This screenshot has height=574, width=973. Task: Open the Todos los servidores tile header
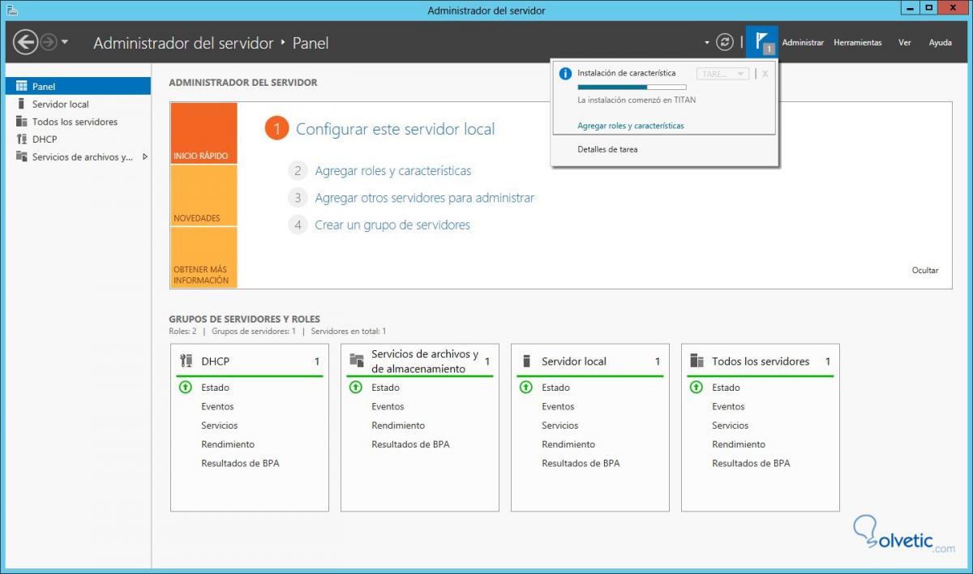[x=761, y=362]
